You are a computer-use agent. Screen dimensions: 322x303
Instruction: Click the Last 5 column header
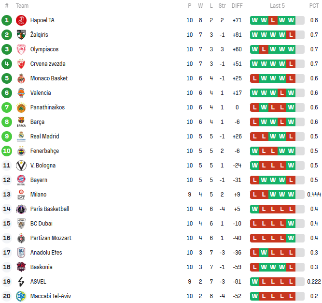click(277, 6)
